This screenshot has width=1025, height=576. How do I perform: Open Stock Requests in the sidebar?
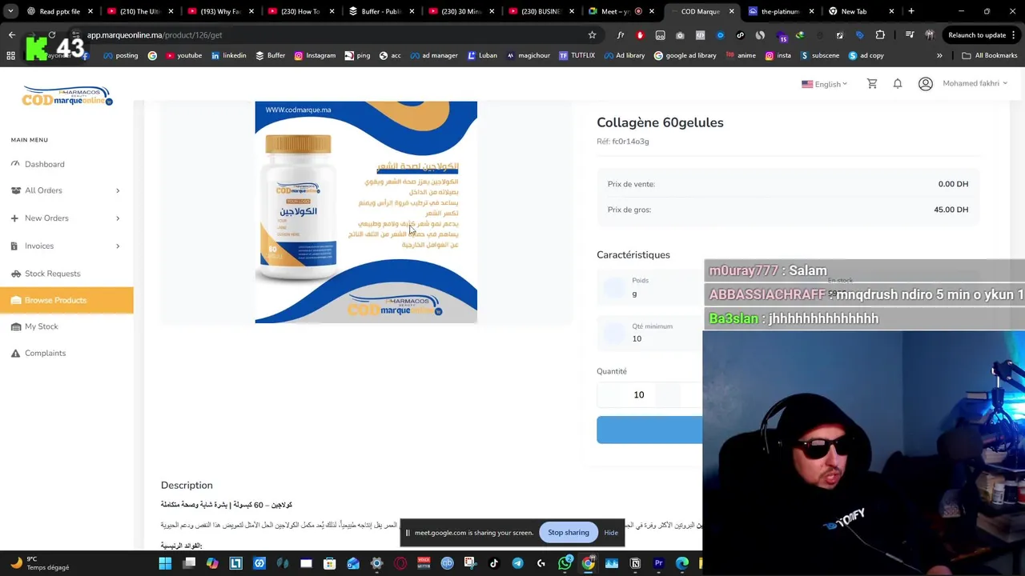point(52,274)
